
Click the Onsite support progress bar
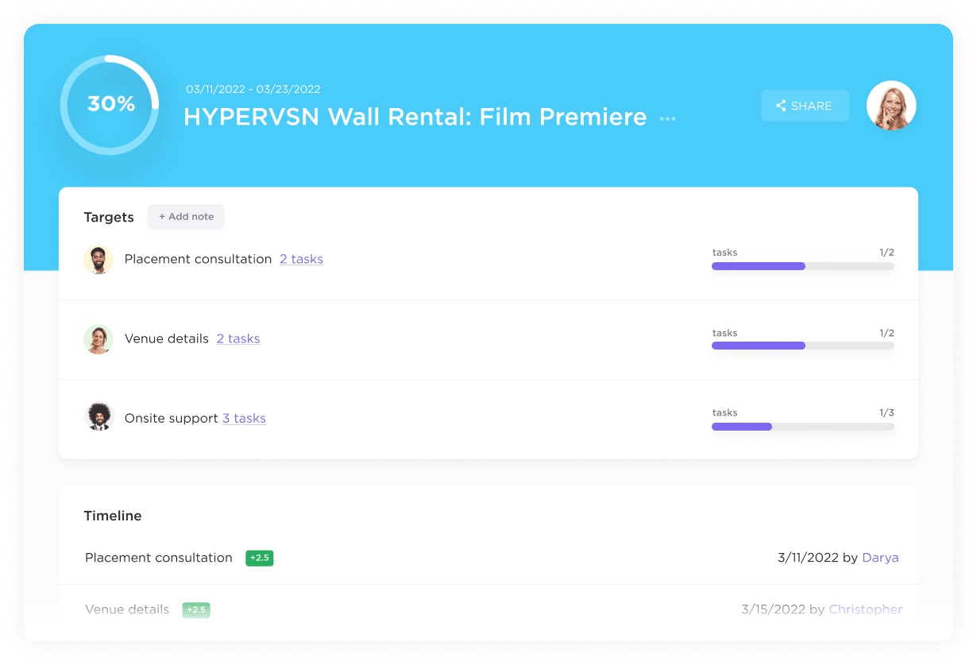[803, 427]
